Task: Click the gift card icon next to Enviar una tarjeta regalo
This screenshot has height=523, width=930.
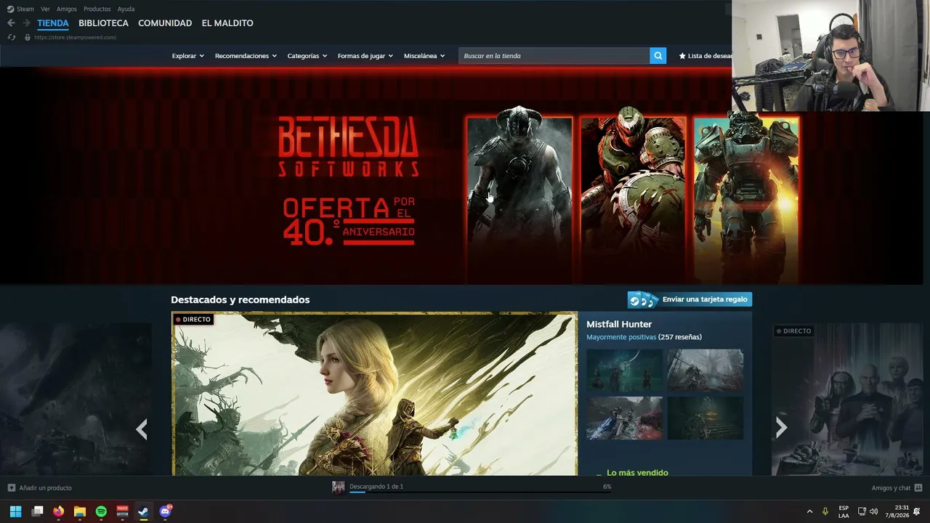Action: click(643, 300)
